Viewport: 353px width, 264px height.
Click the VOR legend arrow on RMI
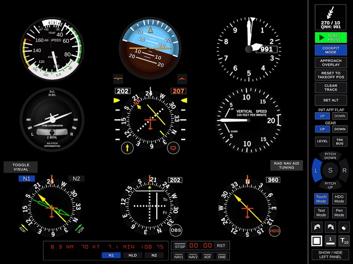point(79,227)
